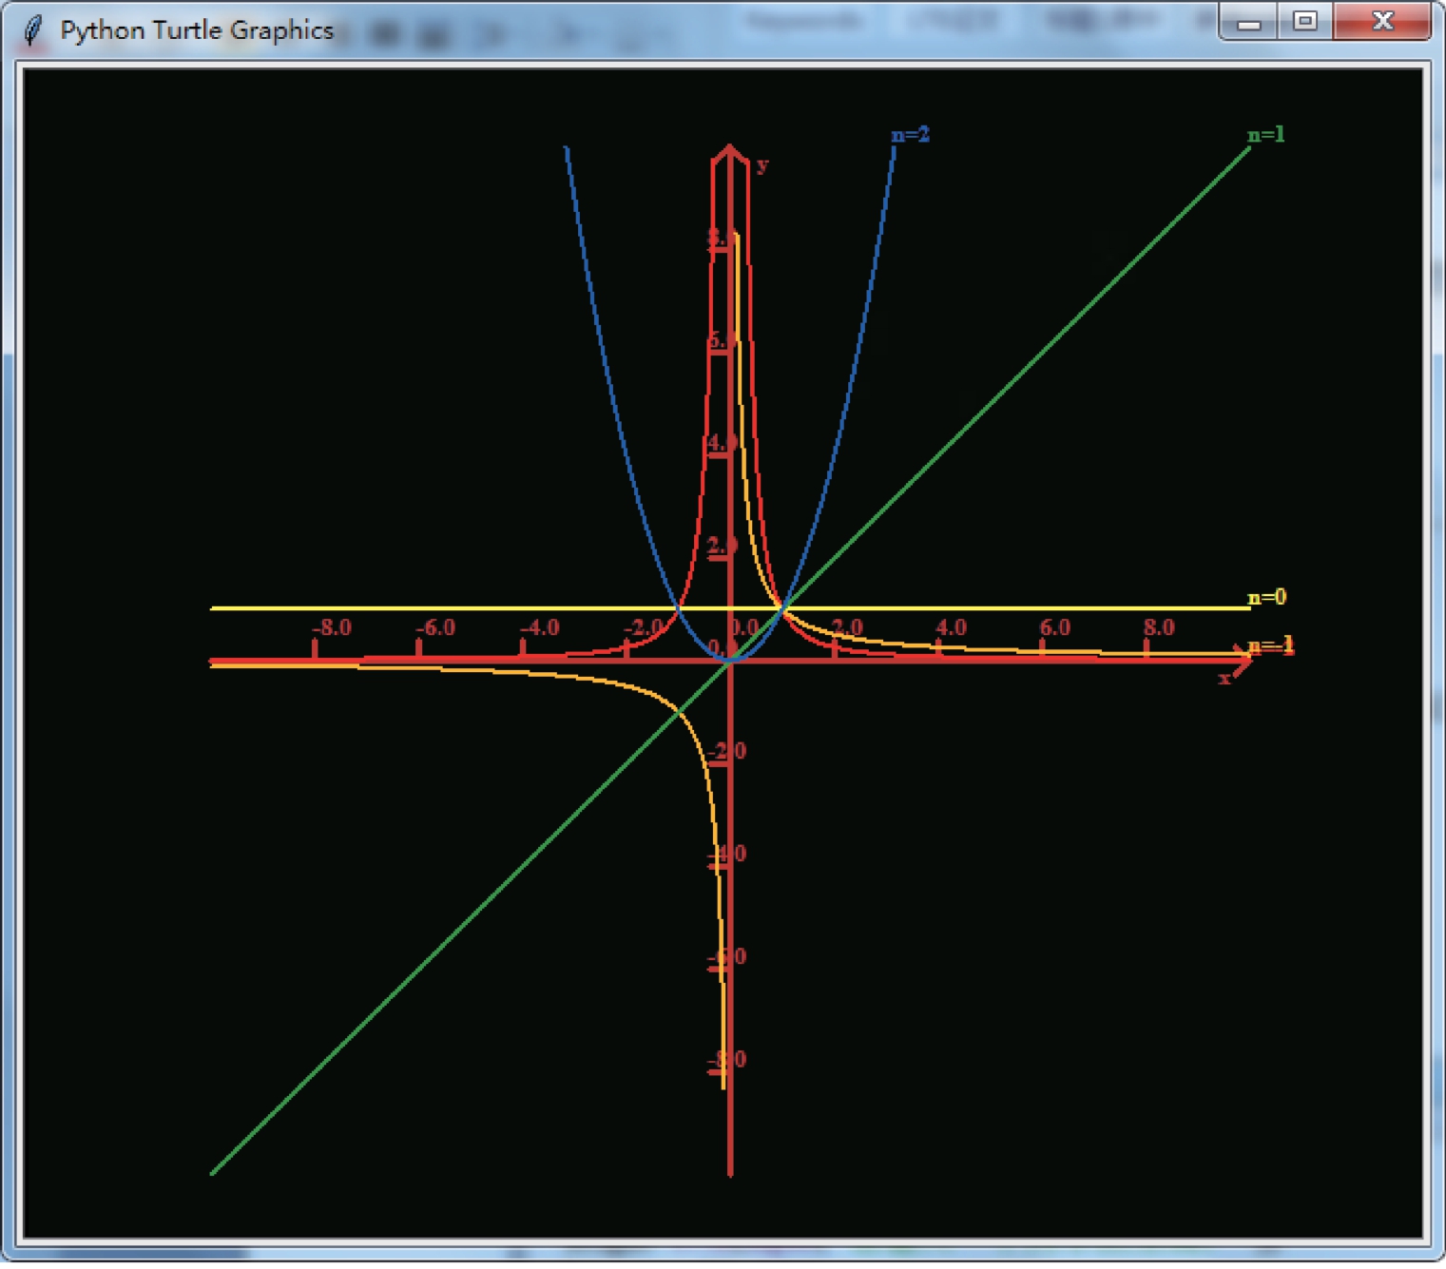Viewport: 1446px width, 1269px height.
Task: Click the blue 'n=2' curve label
Action: click(911, 135)
